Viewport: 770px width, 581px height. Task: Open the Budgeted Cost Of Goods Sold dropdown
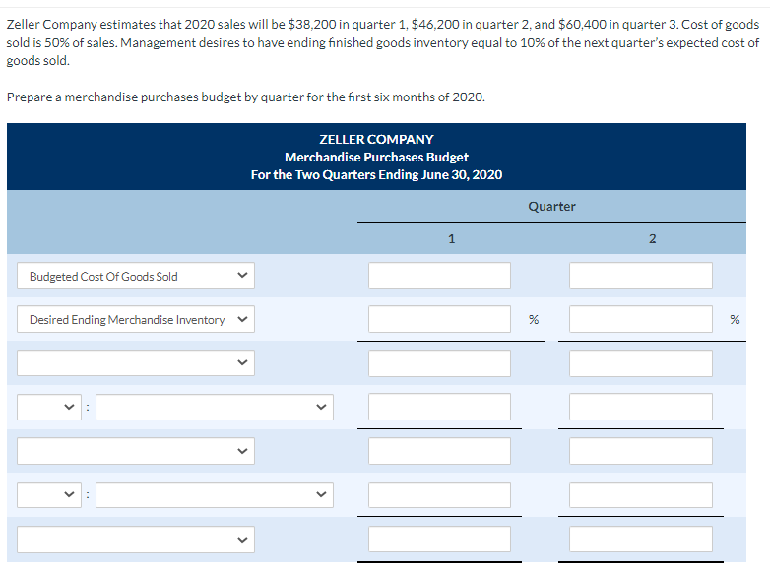tap(136, 276)
